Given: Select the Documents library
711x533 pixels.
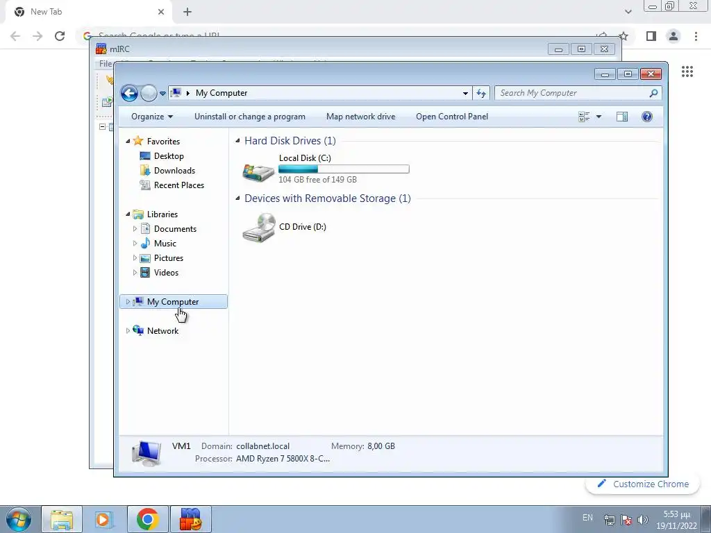Looking at the screenshot, I should (175, 229).
